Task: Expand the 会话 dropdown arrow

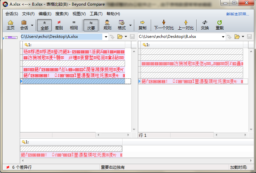Action: (32, 25)
